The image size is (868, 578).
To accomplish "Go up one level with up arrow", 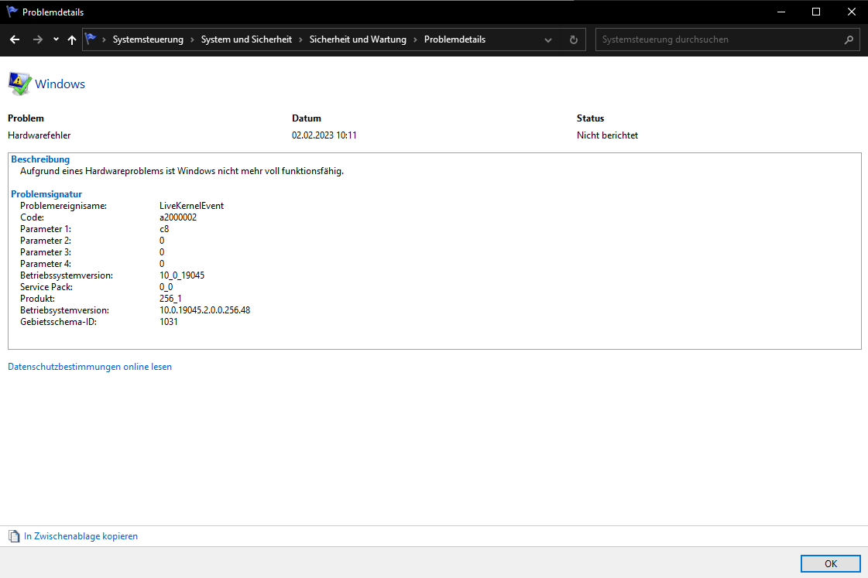I will click(72, 39).
